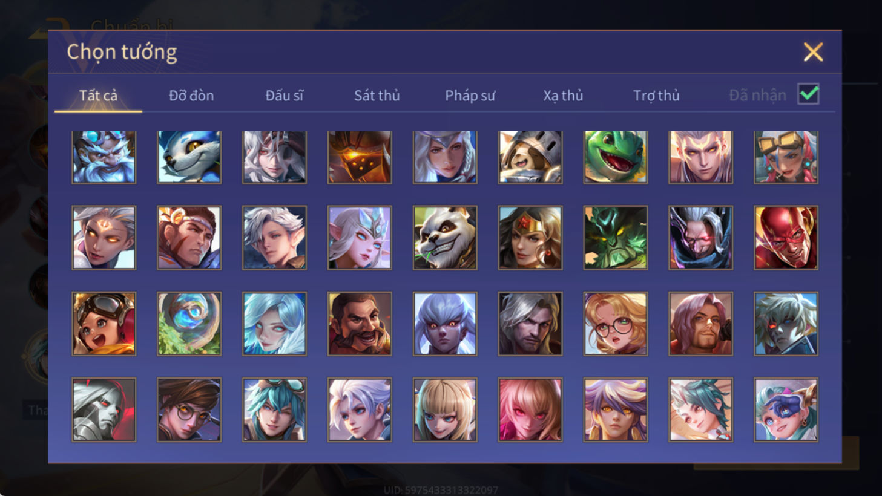The width and height of the screenshot is (882, 496).
Task: Pick the red Flash masked hero
Action: 786,238
